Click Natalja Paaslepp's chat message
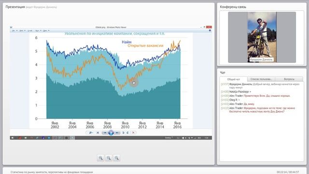This screenshot has width=309, height=174. (236, 92)
